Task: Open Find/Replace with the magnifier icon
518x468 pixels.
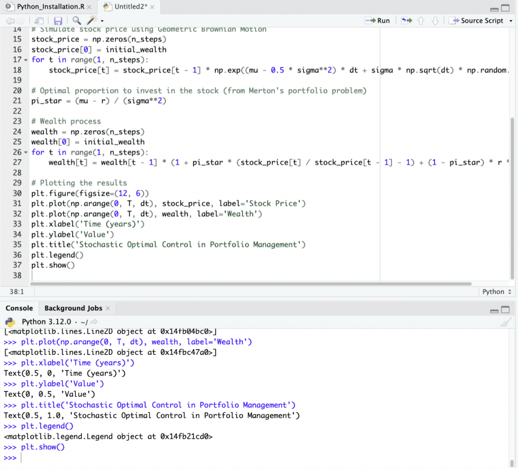Action: coord(76,21)
